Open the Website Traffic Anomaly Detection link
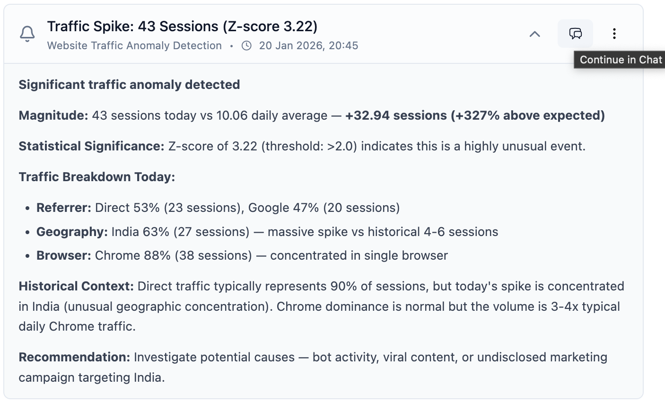Viewport: 665px width, 403px height. pos(134,46)
